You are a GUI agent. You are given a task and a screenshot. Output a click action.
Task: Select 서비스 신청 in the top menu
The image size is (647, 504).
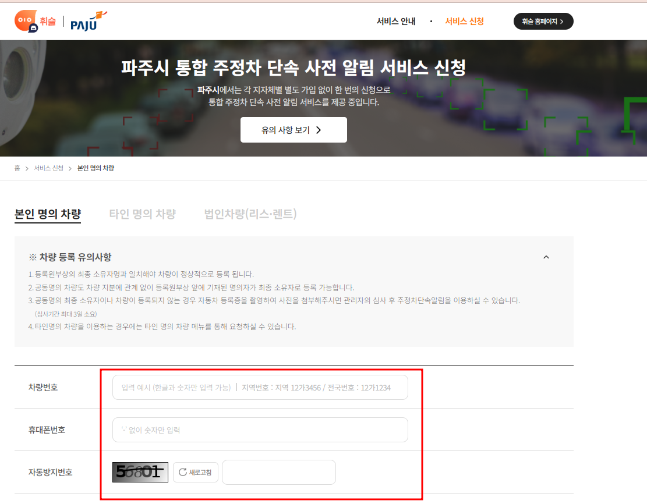pos(464,21)
